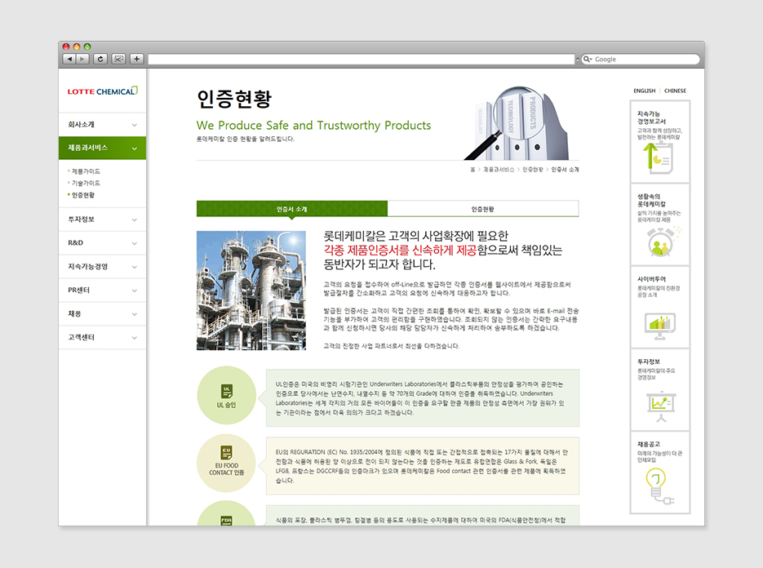Click the monitor chart icon under 사이버투어
Viewport: 763px width, 568px height.
click(660, 325)
